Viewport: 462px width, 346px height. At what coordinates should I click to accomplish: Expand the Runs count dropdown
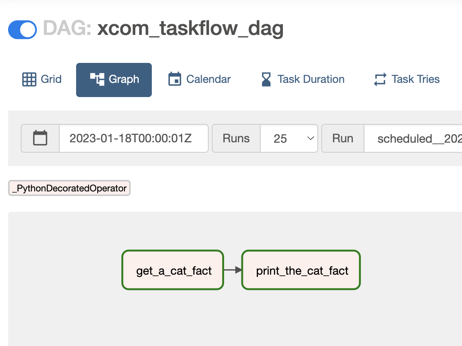click(289, 138)
